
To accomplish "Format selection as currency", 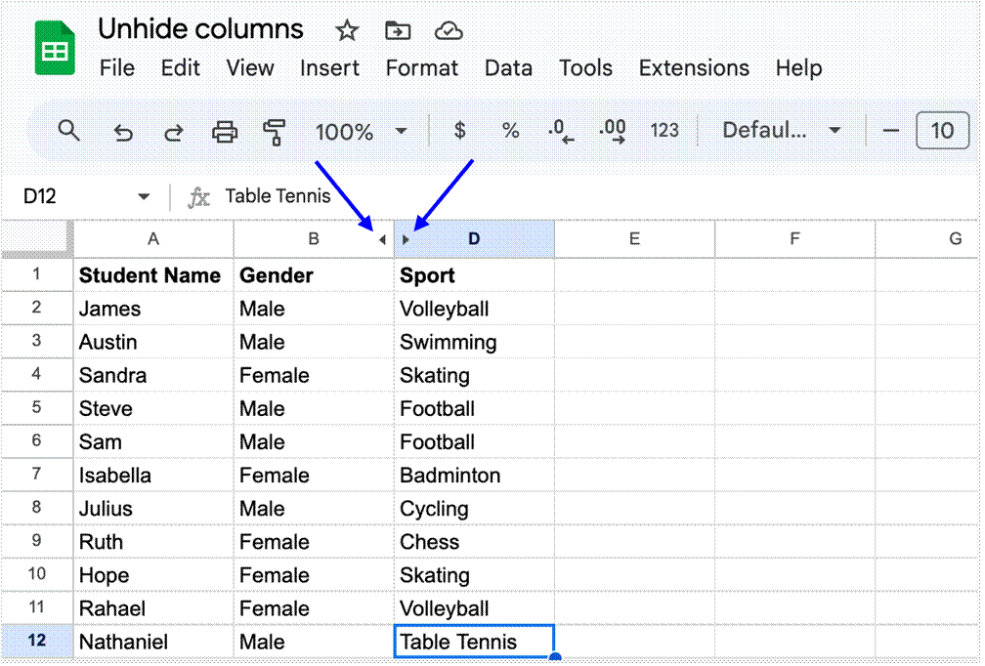I will (x=459, y=130).
